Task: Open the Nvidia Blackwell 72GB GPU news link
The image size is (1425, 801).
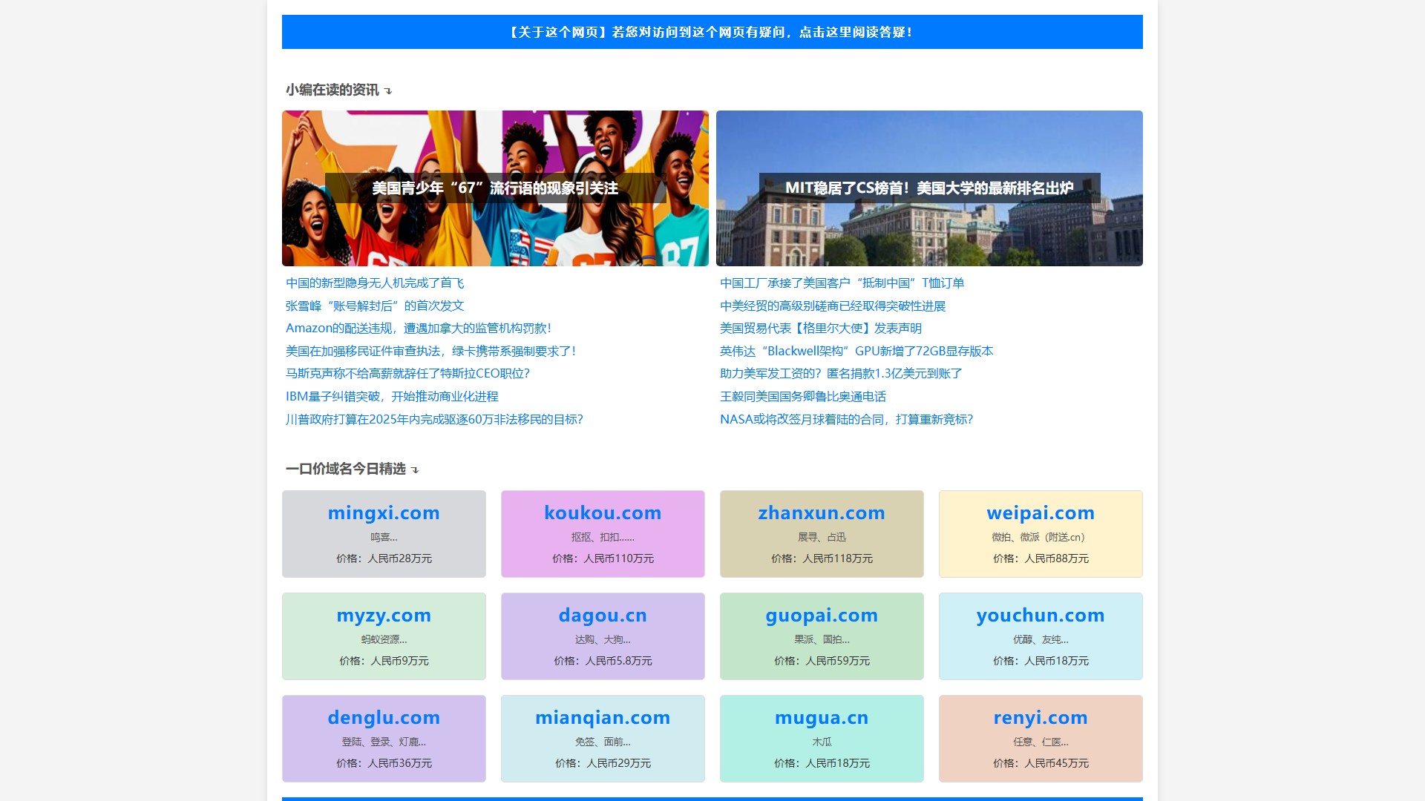Action: point(856,351)
